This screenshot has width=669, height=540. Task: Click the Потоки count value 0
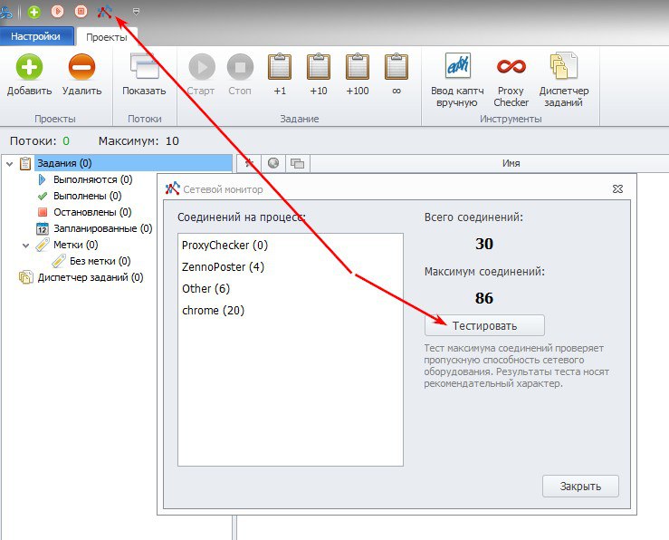coord(66,141)
